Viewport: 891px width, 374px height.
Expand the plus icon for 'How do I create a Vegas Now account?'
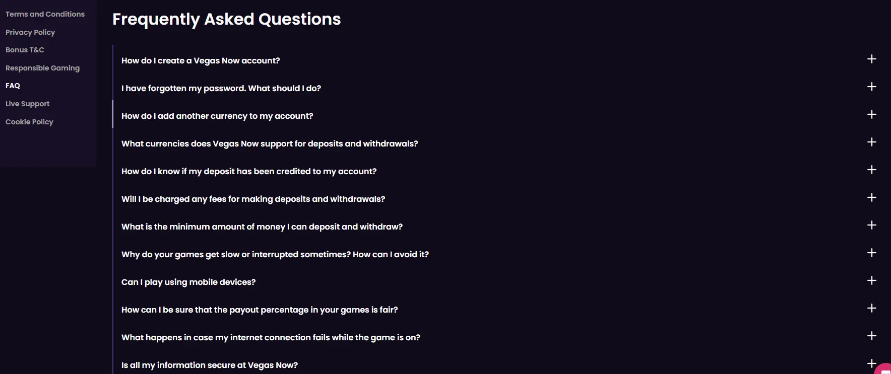tap(872, 59)
